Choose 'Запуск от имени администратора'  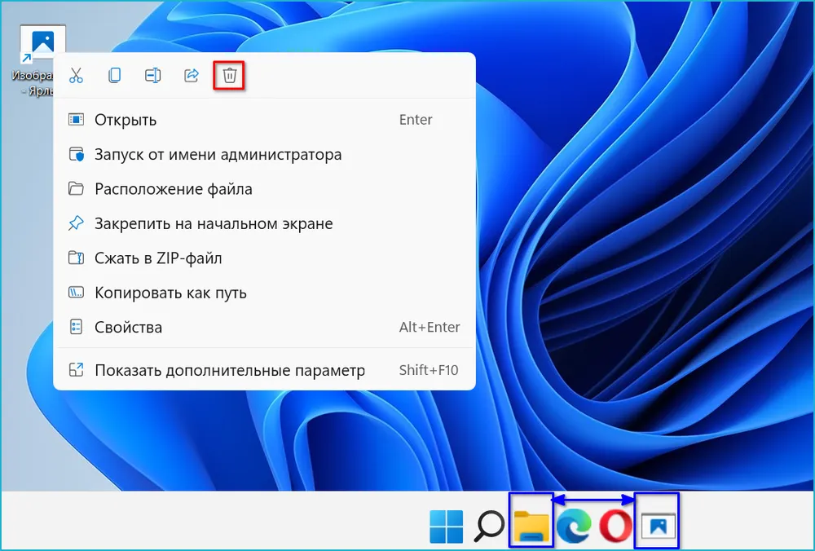pos(218,154)
